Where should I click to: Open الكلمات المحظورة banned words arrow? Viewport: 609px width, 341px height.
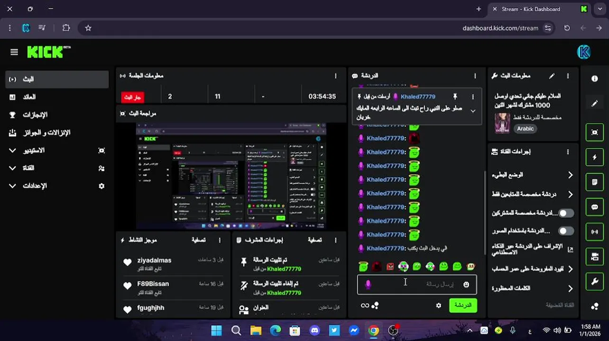(570, 288)
